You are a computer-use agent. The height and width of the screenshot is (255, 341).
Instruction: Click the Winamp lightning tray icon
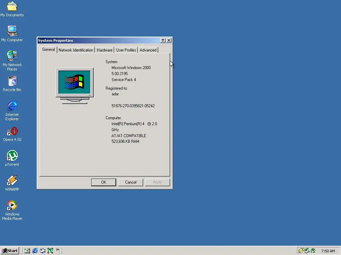pyautogui.click(x=301, y=251)
